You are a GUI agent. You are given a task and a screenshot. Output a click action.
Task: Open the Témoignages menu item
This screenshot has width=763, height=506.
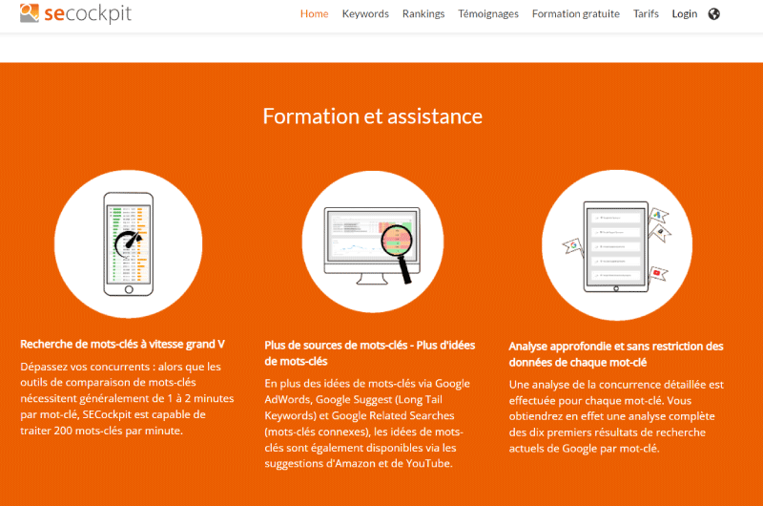[488, 14]
